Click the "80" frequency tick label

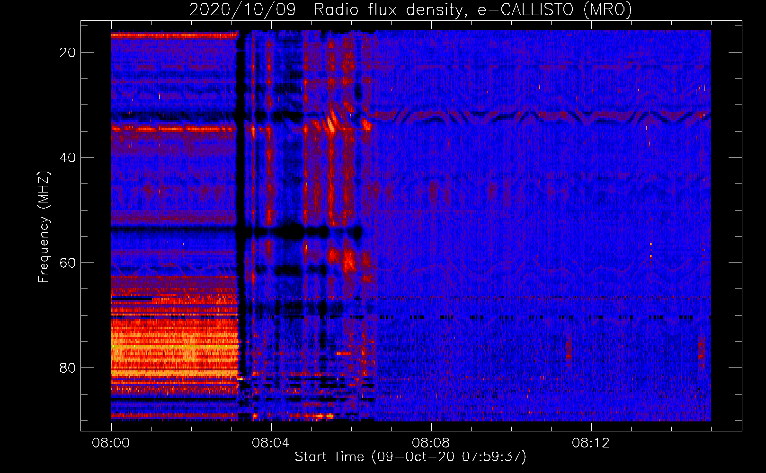(68, 368)
